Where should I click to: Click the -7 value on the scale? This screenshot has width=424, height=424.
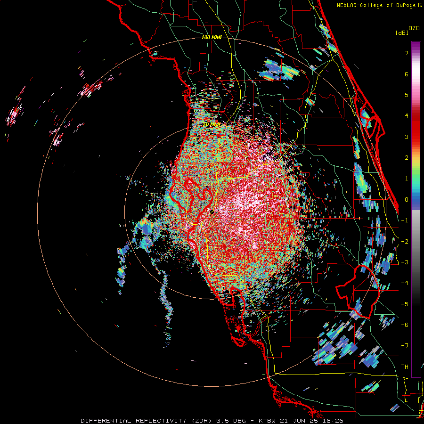click(405, 346)
